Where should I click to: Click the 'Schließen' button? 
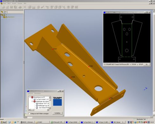point(57,113)
